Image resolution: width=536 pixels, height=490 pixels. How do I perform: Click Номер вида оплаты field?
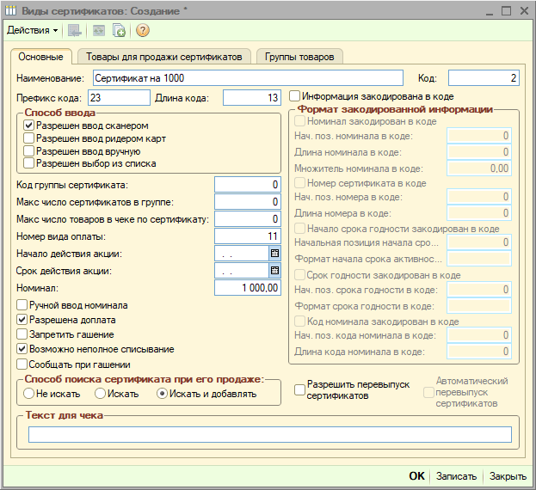point(248,236)
